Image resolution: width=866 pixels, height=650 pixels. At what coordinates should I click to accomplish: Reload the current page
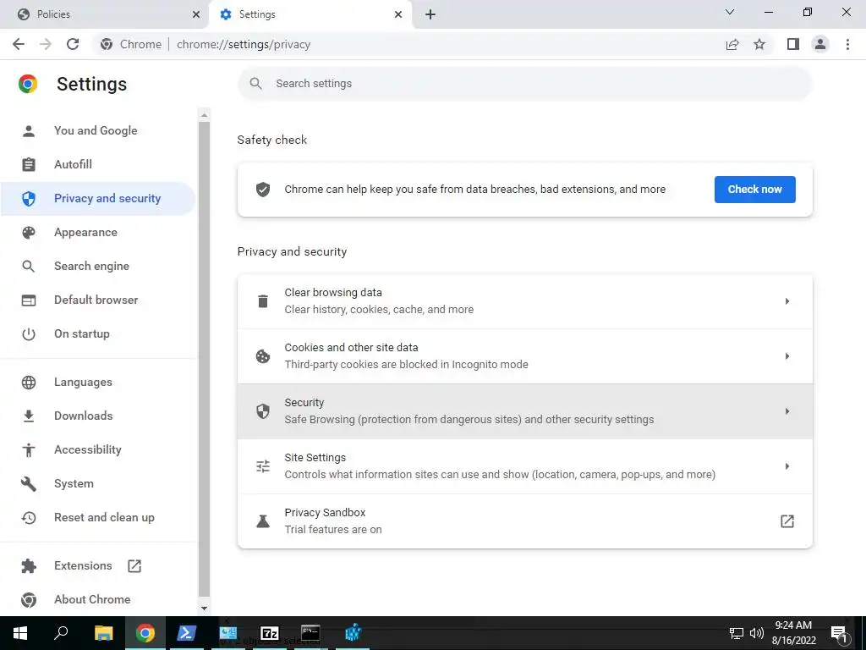click(73, 44)
